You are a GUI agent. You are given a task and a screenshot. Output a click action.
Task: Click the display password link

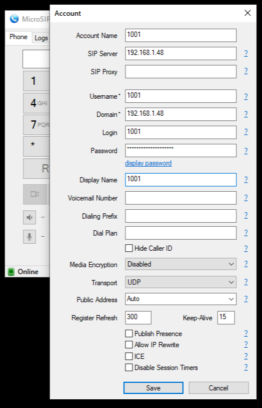click(148, 163)
